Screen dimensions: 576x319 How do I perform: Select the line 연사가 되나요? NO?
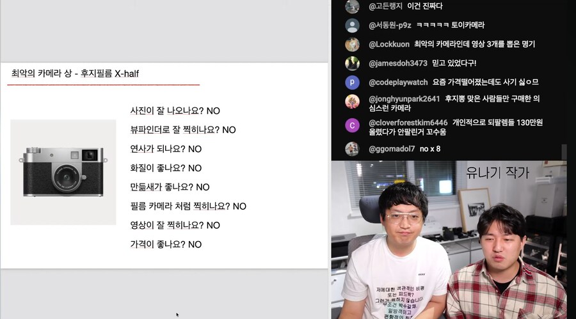[x=166, y=149]
